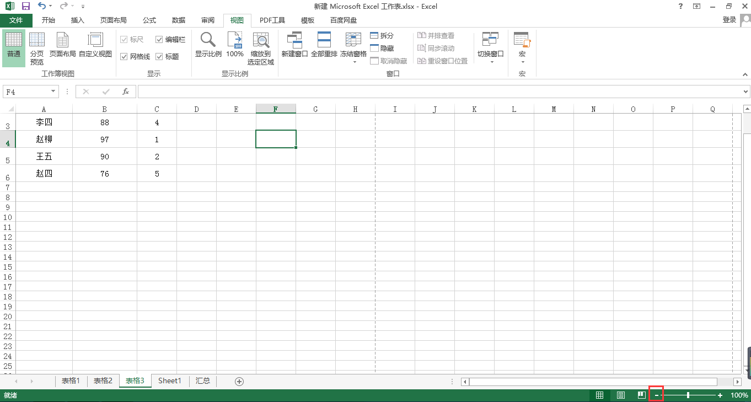Select cell with value 76
Image resolution: width=751 pixels, height=402 pixels.
105,174
